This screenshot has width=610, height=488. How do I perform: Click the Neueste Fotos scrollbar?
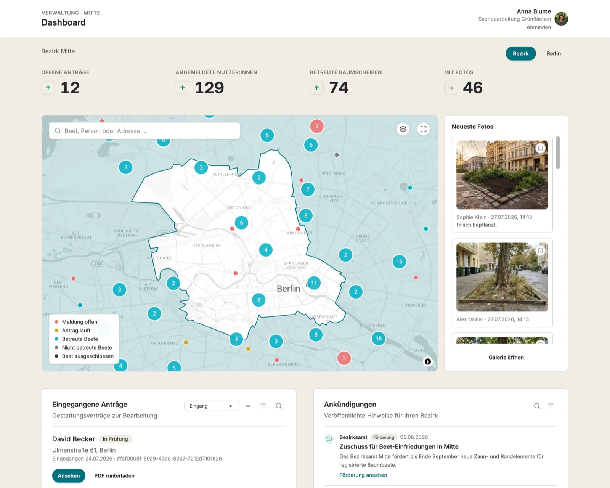point(558,152)
